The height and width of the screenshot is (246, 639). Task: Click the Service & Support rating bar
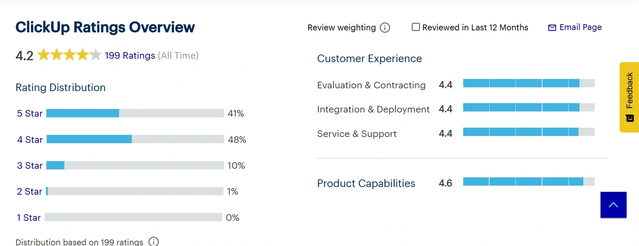(529, 132)
